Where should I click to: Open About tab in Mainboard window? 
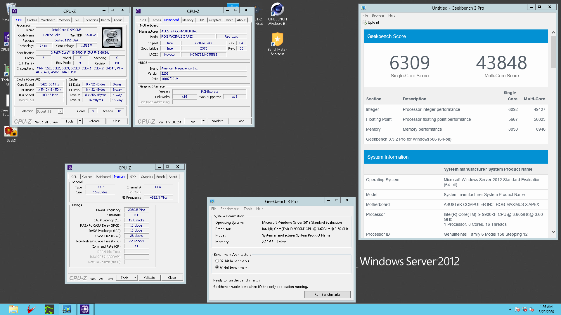pos(241,20)
